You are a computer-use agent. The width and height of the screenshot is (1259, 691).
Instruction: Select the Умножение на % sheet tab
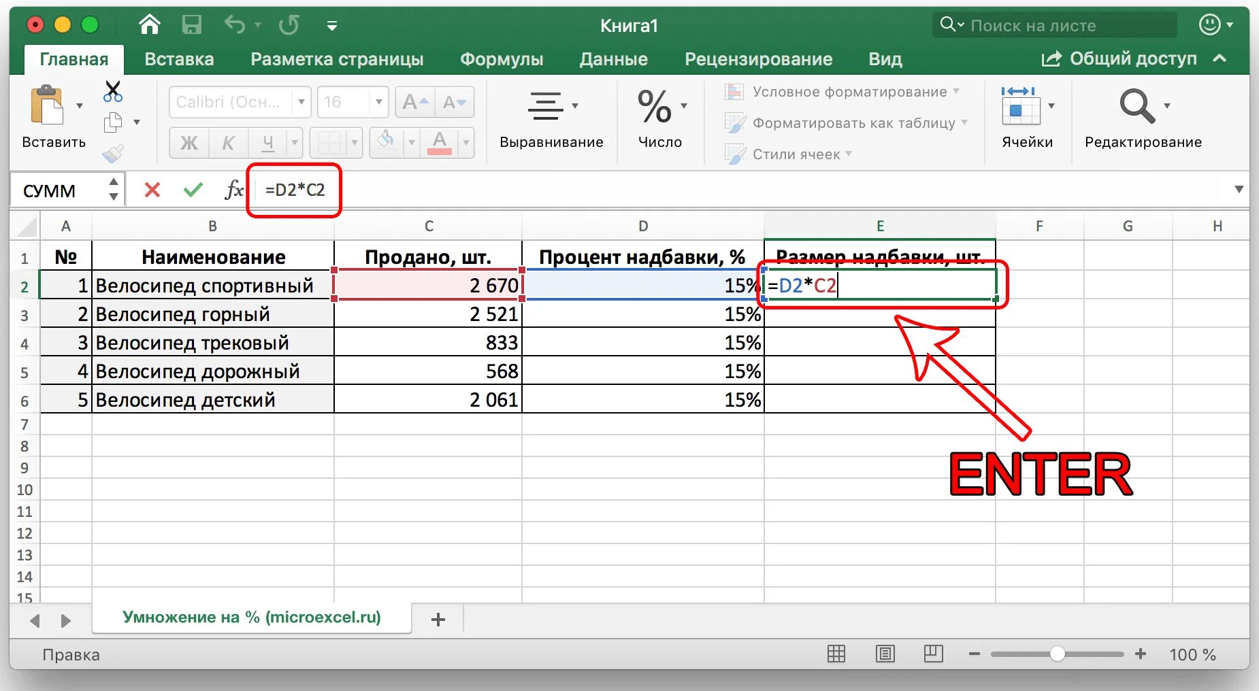(x=251, y=618)
